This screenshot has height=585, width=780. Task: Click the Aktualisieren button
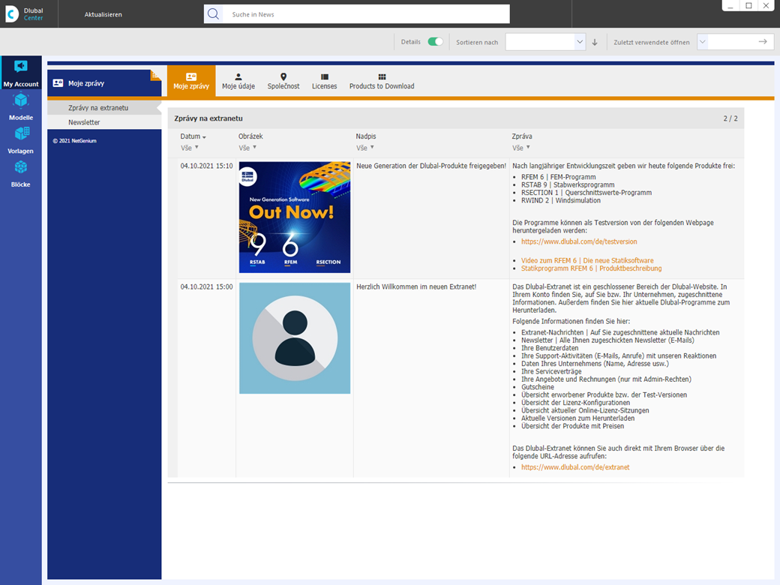point(103,14)
